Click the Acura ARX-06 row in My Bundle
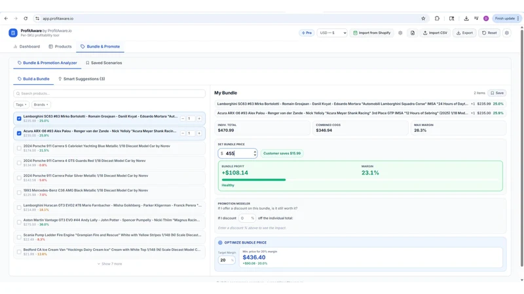This screenshot has height=294, width=524. coord(360,113)
